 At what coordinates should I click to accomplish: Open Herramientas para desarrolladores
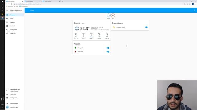[14, 90]
